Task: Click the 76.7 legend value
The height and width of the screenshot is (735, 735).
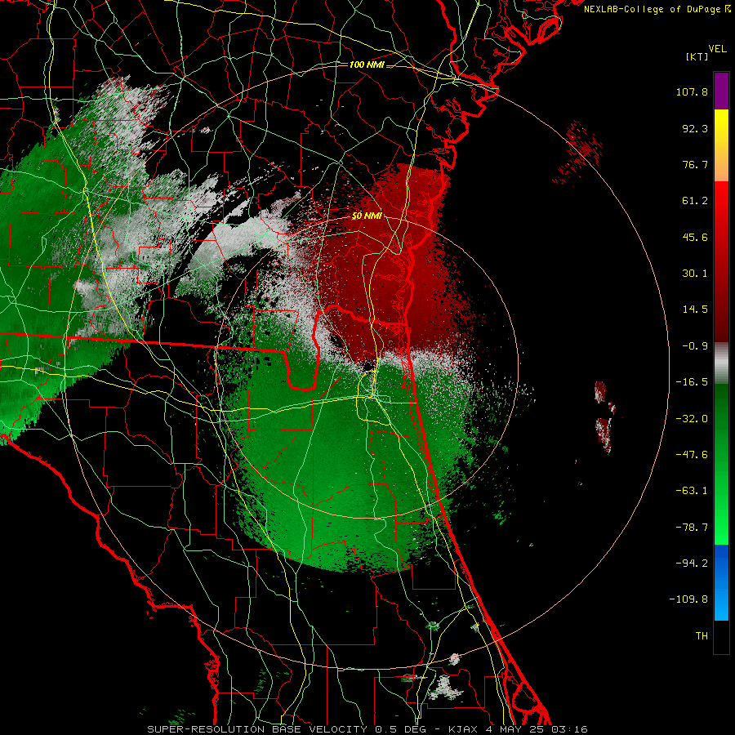Action: (695, 164)
